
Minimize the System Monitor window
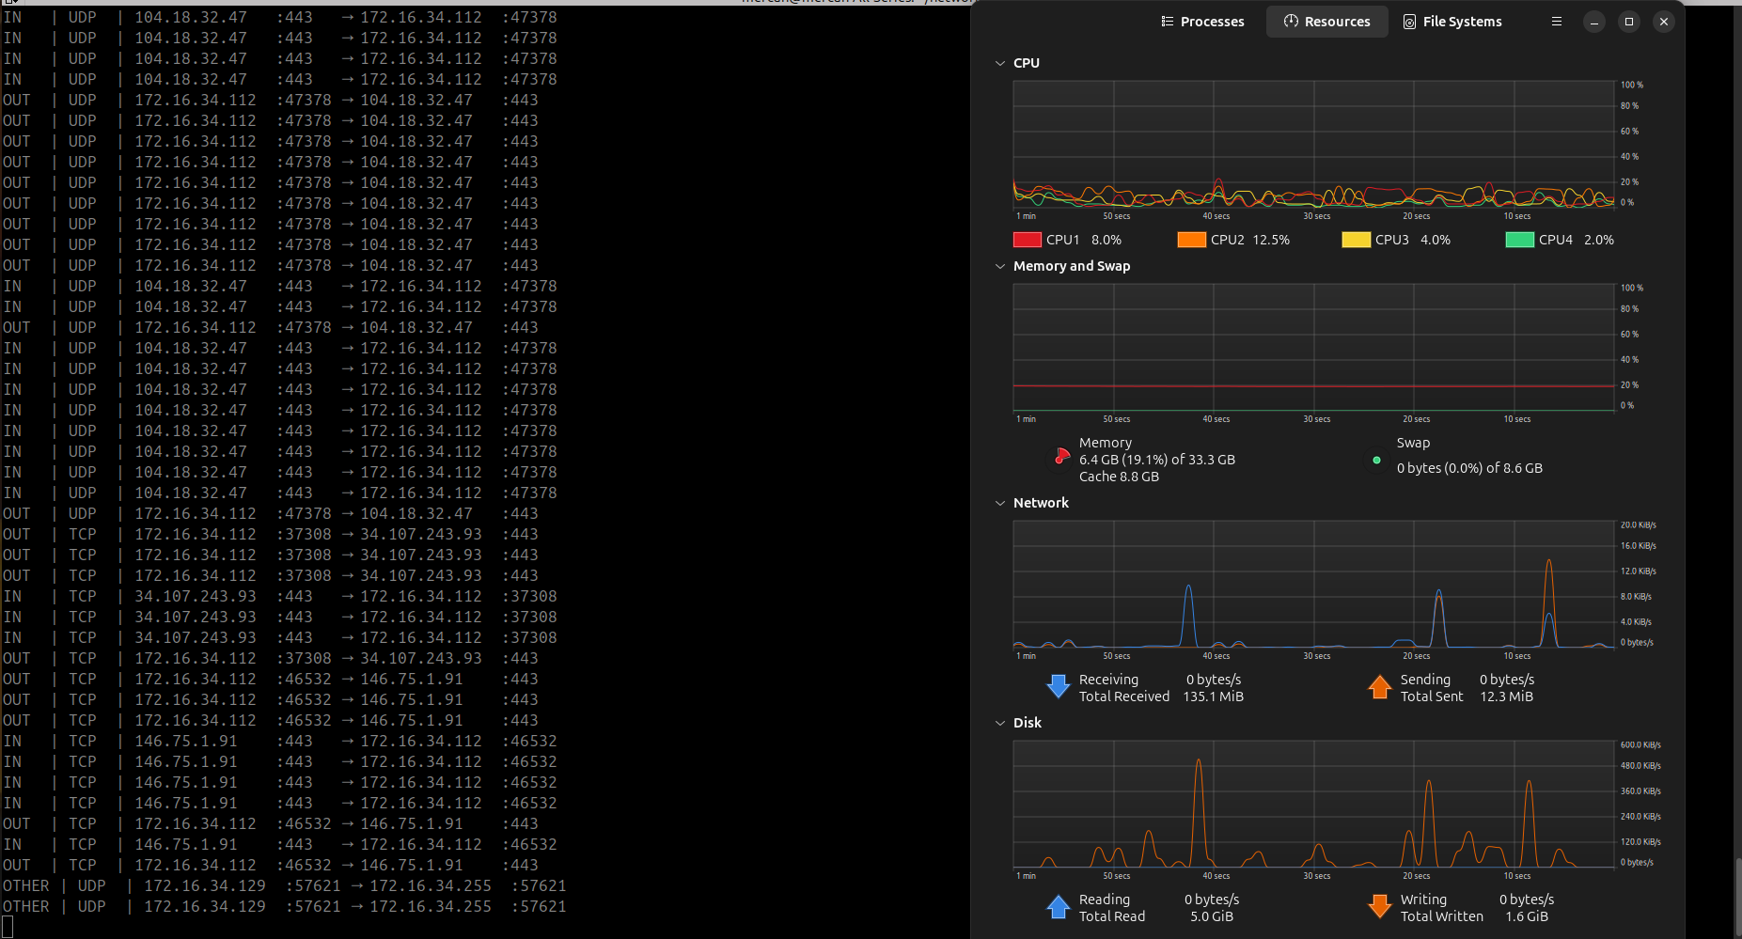(x=1594, y=22)
